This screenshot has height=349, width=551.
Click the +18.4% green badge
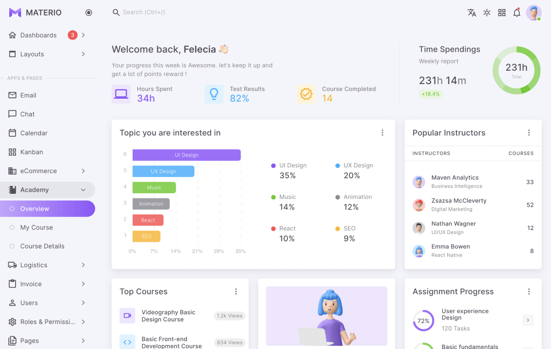(430, 94)
